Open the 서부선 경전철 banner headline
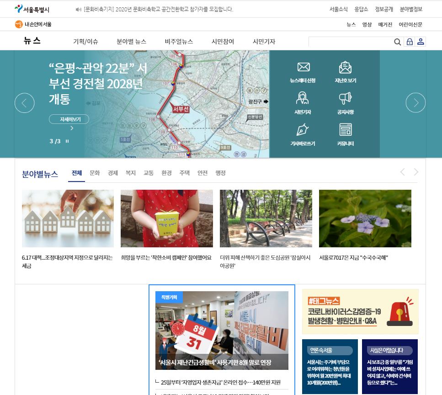This screenshot has height=395, width=442. pos(98,84)
